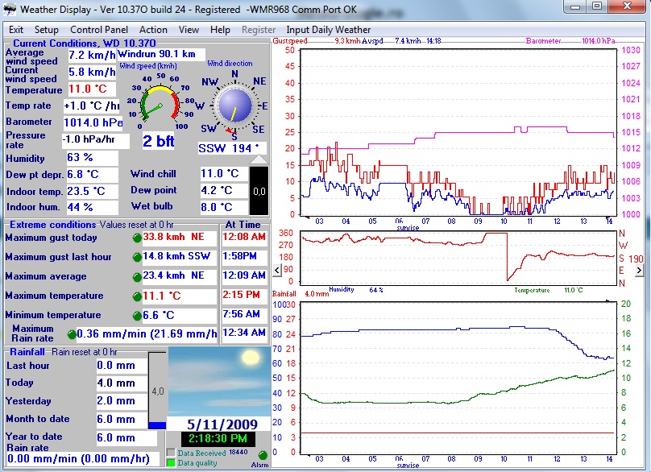Click green LED beside Maximum temperature
Viewport: 651px width, 472px height.
click(x=136, y=296)
